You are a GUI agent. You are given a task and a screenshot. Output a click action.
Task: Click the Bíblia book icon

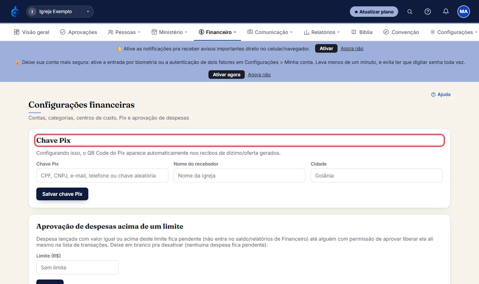tap(354, 32)
